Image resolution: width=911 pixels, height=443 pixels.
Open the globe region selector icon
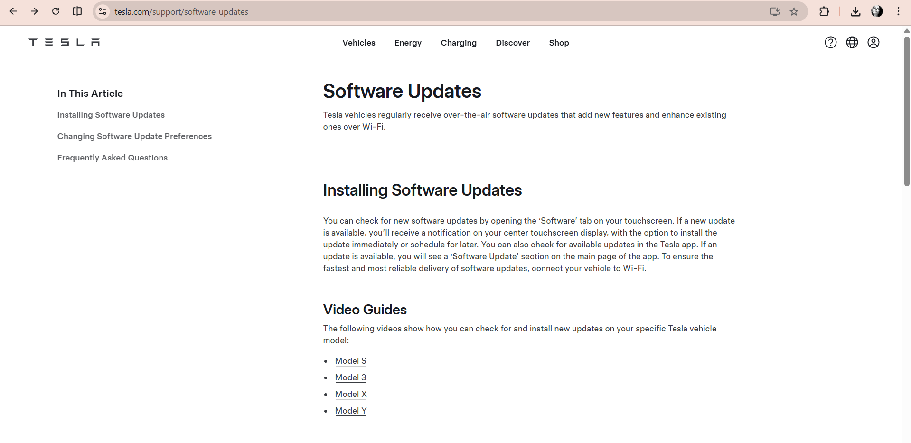(852, 42)
